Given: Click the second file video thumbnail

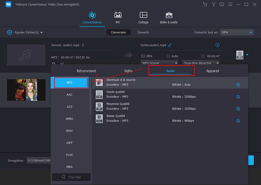Looking at the screenshot, I should pos(26,90).
